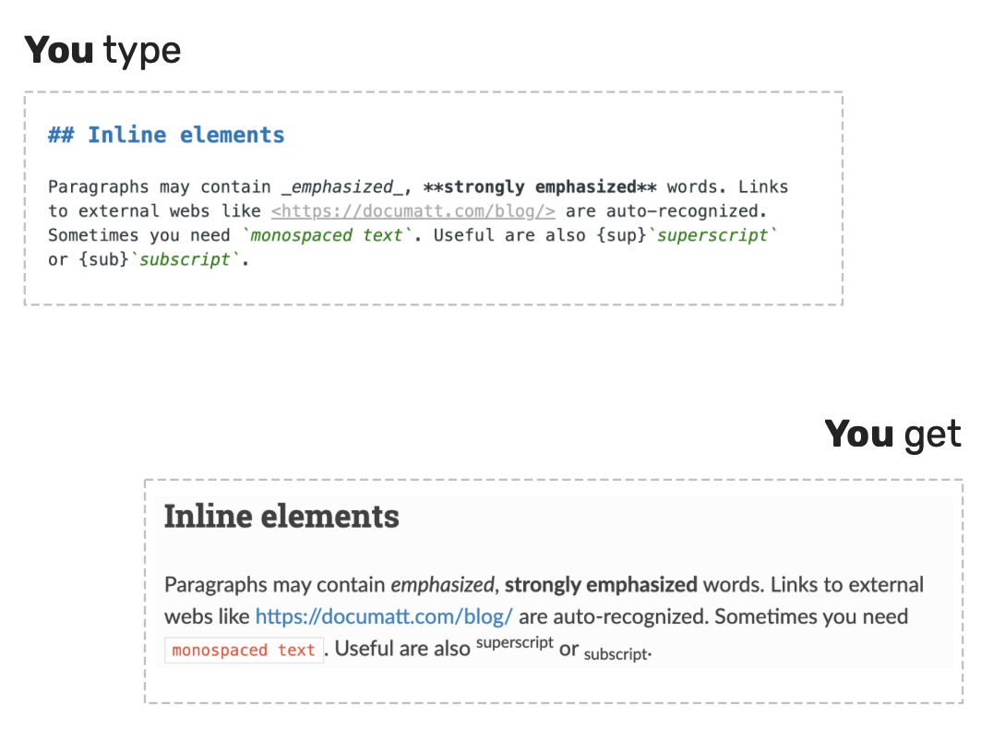993x740 pixels.
Task: Click the blue 'Inline elements' source heading
Action: 186,135
